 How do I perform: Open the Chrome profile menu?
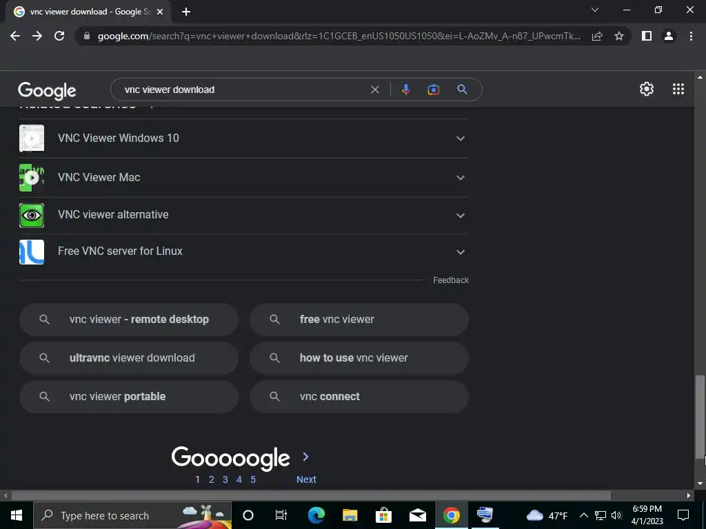pos(669,36)
